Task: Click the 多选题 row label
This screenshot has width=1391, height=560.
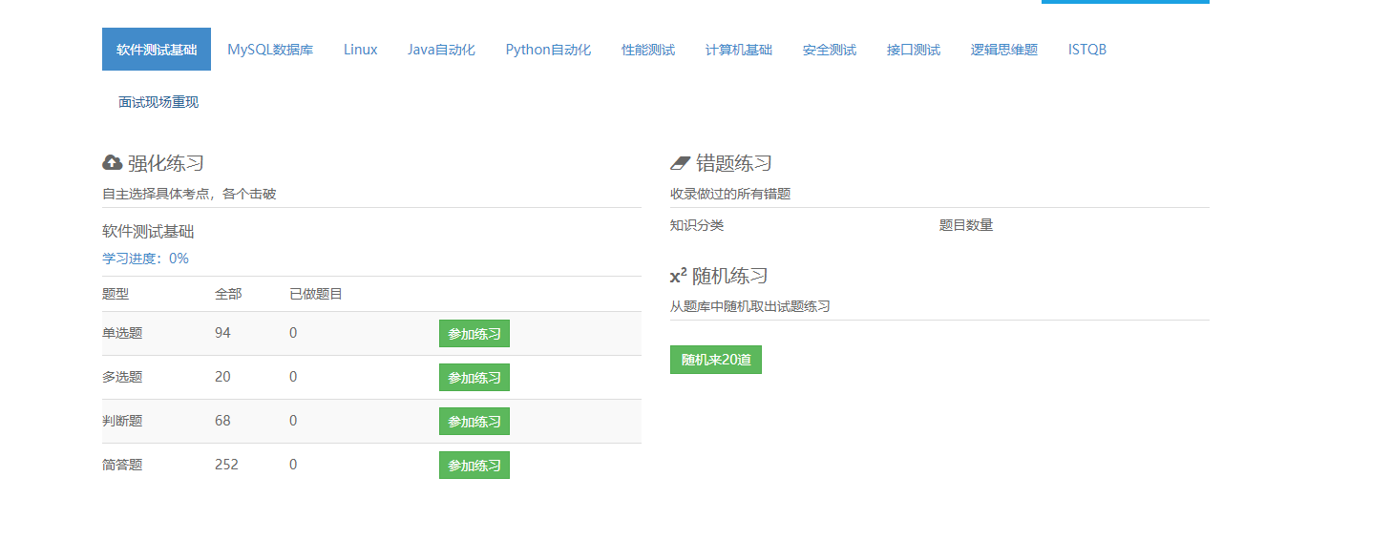Action: pyautogui.click(x=122, y=377)
